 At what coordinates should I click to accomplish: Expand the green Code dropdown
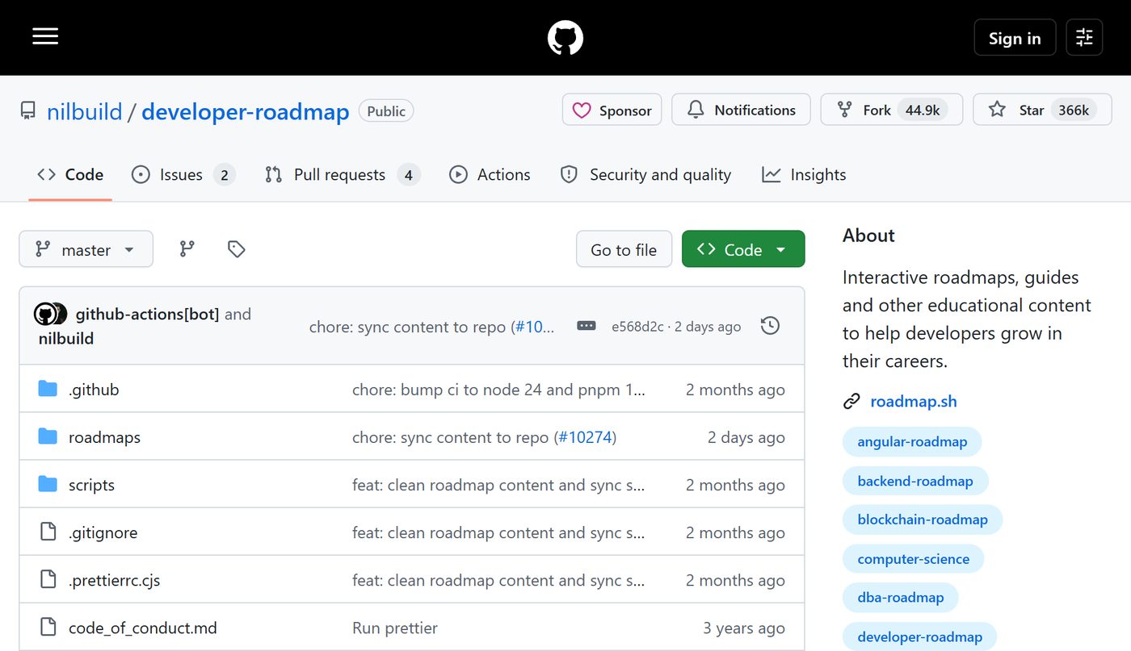point(743,249)
